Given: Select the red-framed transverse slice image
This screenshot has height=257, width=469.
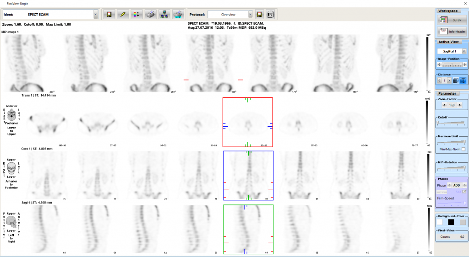Looking at the screenshot, I should click(247, 122).
